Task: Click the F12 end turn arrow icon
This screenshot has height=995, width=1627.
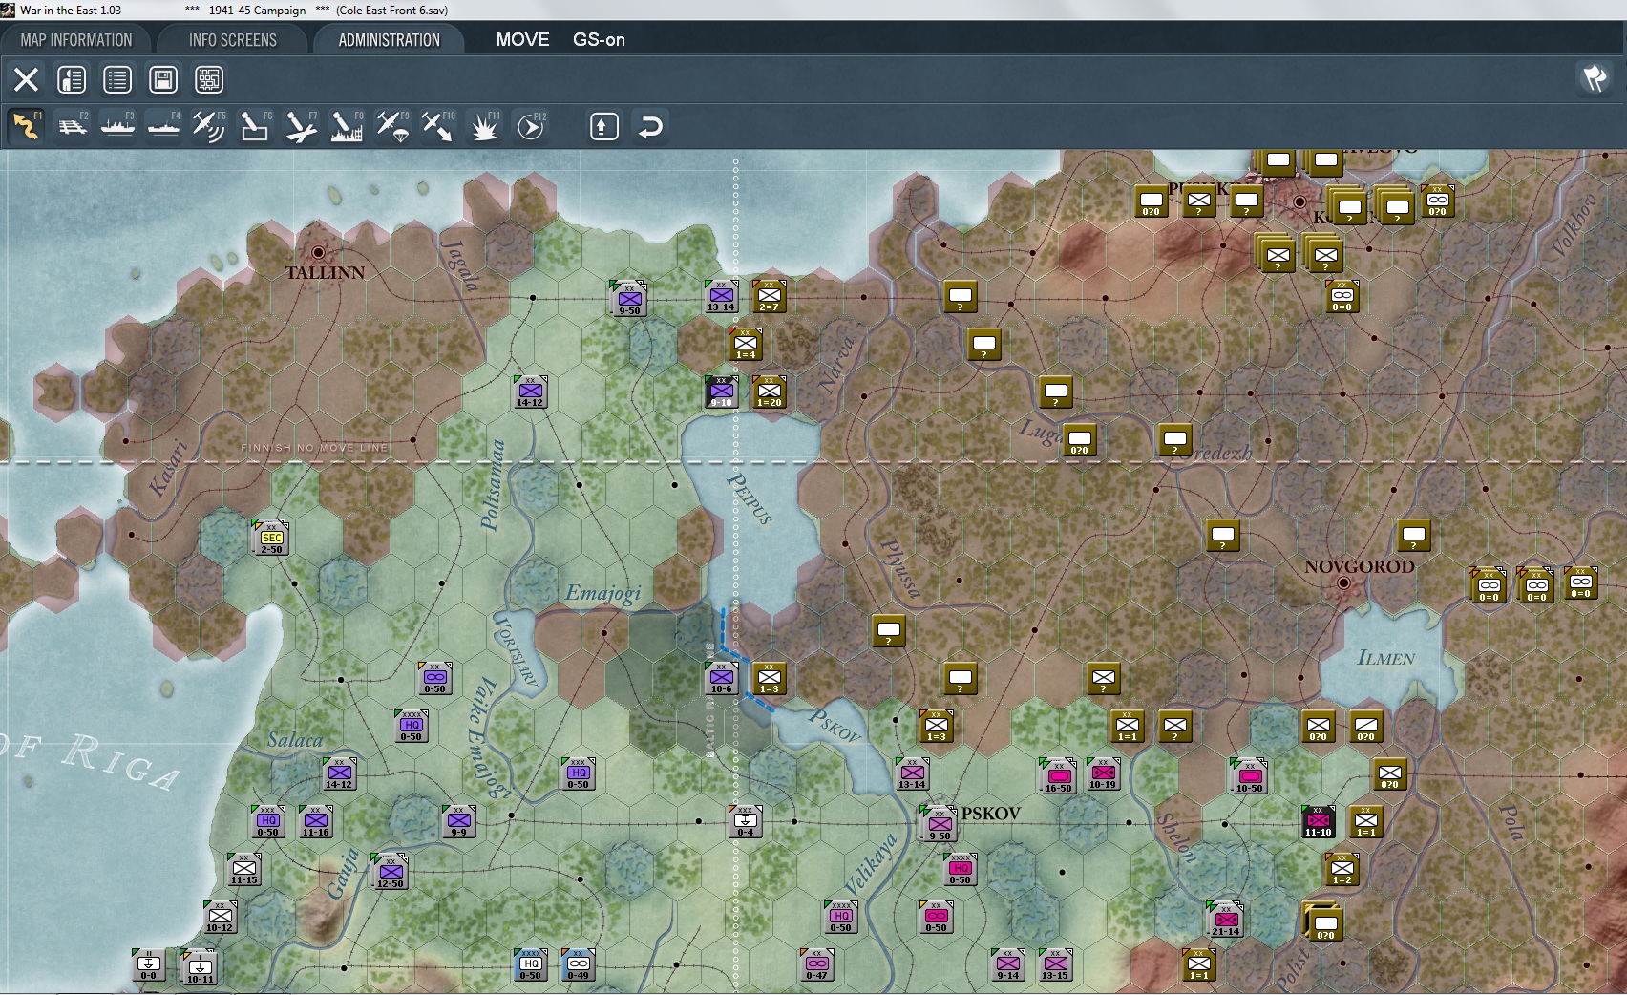Action: [x=530, y=126]
